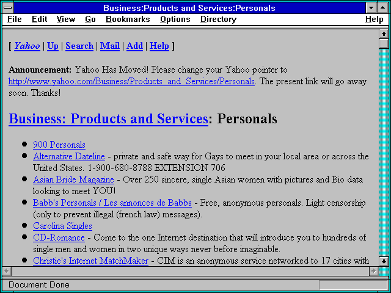Image resolution: width=391 pixels, height=293 pixels.
Task: Click the Add link
Action: 134,46
